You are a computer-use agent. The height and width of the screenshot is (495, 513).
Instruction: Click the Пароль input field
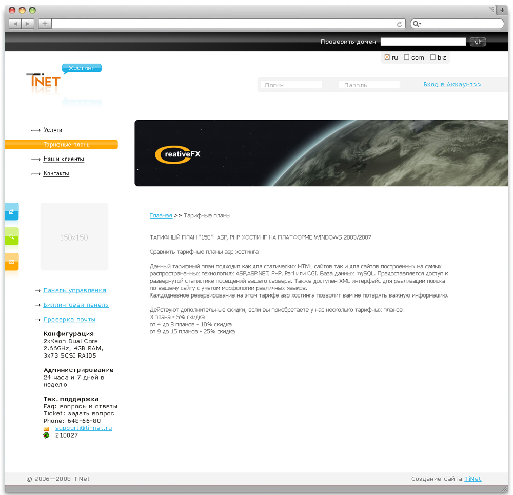pos(369,85)
